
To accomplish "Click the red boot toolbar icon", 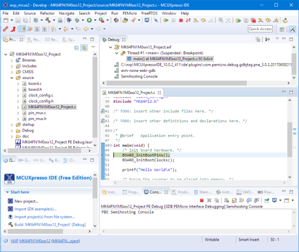I will pyautogui.click(x=13, y=29).
